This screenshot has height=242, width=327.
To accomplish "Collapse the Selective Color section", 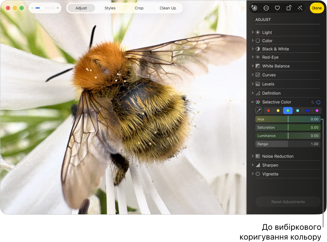I will (x=252, y=102).
